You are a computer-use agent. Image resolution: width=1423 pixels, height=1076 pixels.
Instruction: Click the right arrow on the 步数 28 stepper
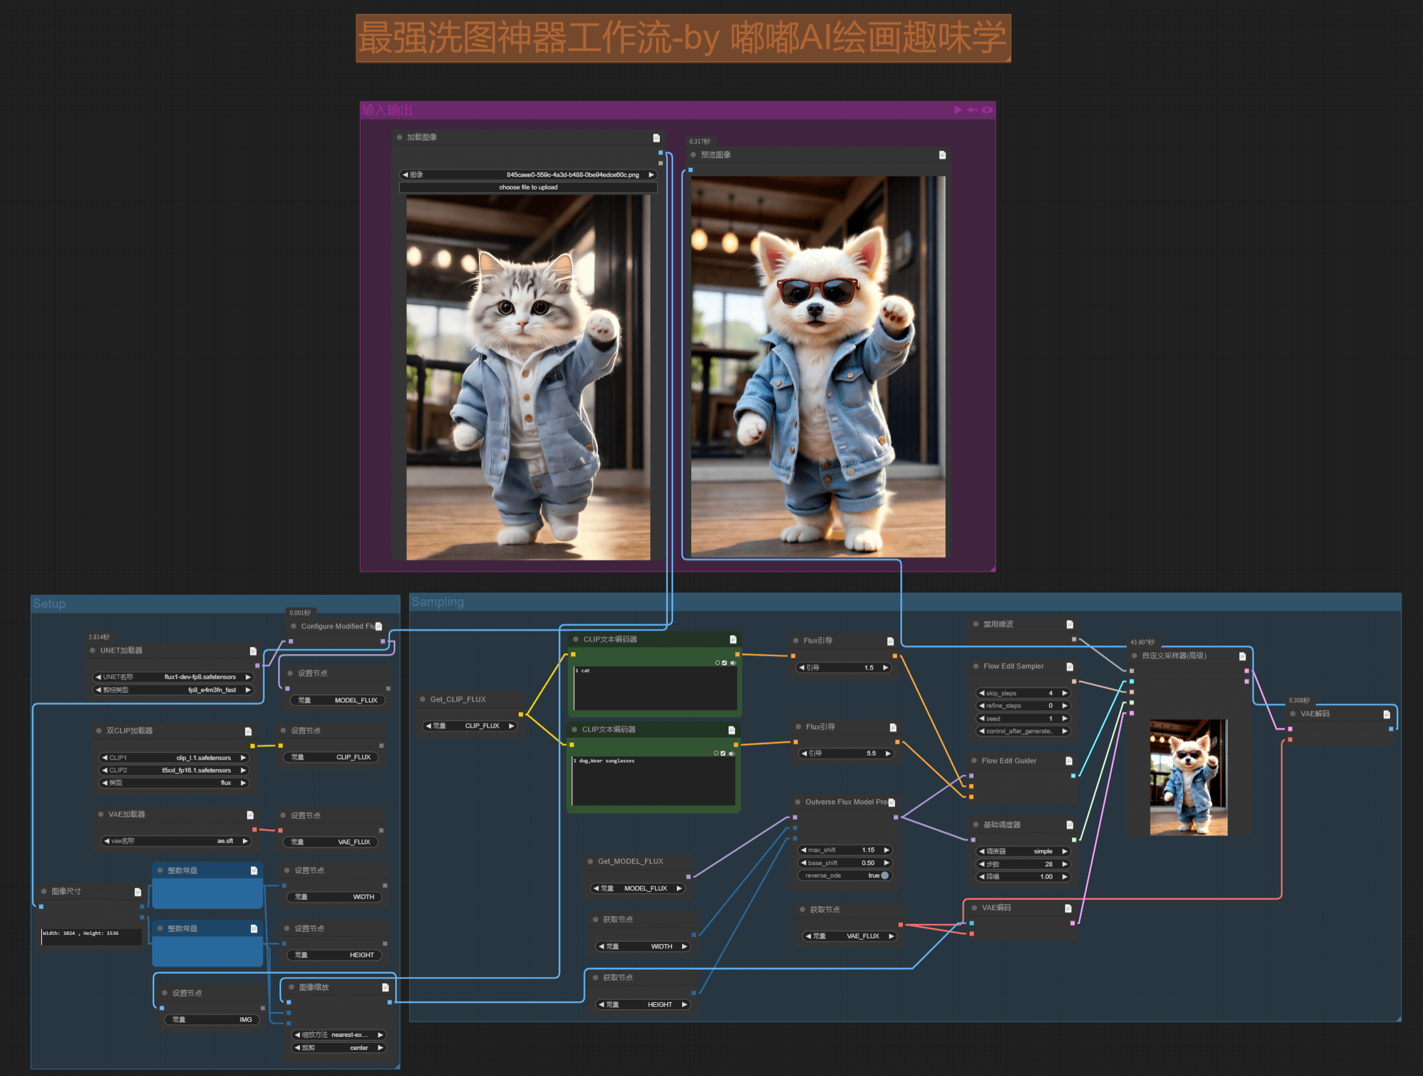(1064, 864)
